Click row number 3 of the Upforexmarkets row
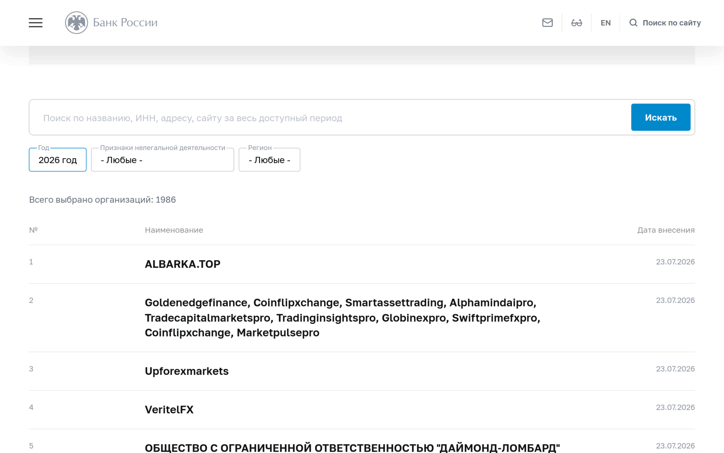The height and width of the screenshot is (453, 724). click(x=31, y=369)
